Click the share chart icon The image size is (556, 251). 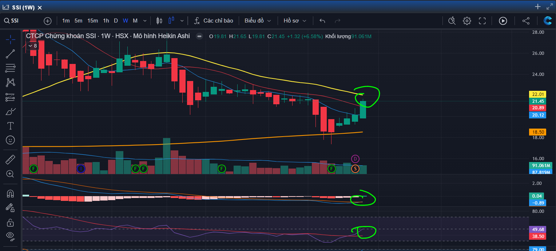[526, 21]
